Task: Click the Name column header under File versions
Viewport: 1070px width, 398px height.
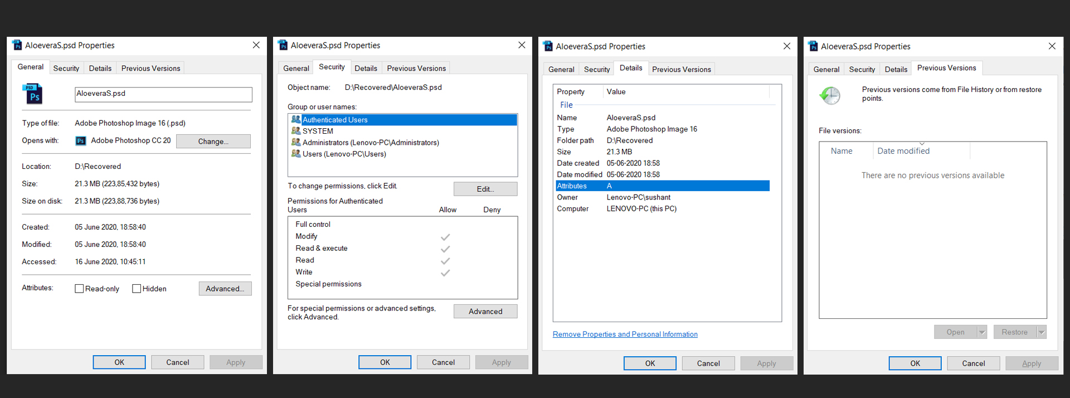Action: click(842, 151)
